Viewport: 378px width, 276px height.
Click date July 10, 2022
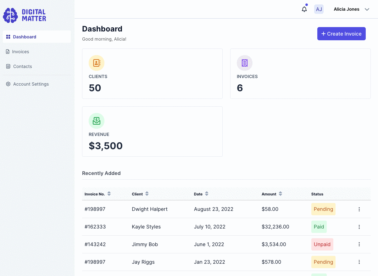coord(210,227)
